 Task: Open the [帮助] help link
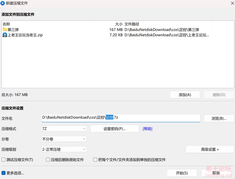click(147, 129)
